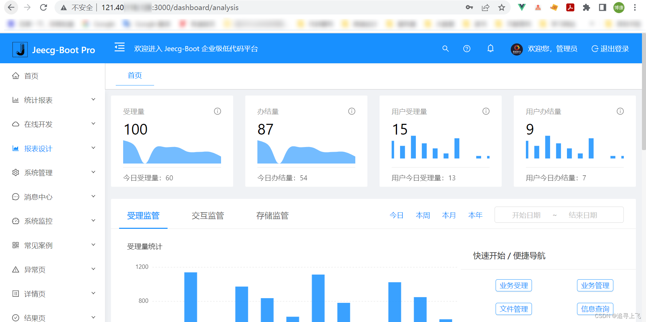
Task: Switch to the 存储监管 tab
Action: pyautogui.click(x=273, y=215)
